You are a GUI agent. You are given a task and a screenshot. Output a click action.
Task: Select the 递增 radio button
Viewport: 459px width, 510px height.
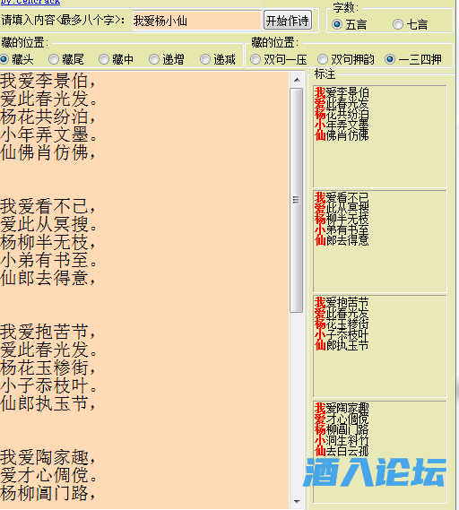(167, 59)
